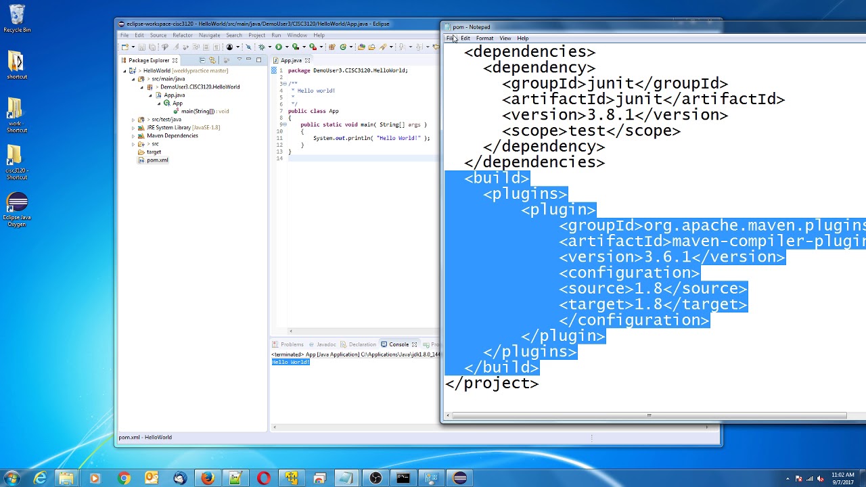The width and height of the screenshot is (866, 487).
Task: Click the </project> closing tag in Notepad
Action: (492, 383)
